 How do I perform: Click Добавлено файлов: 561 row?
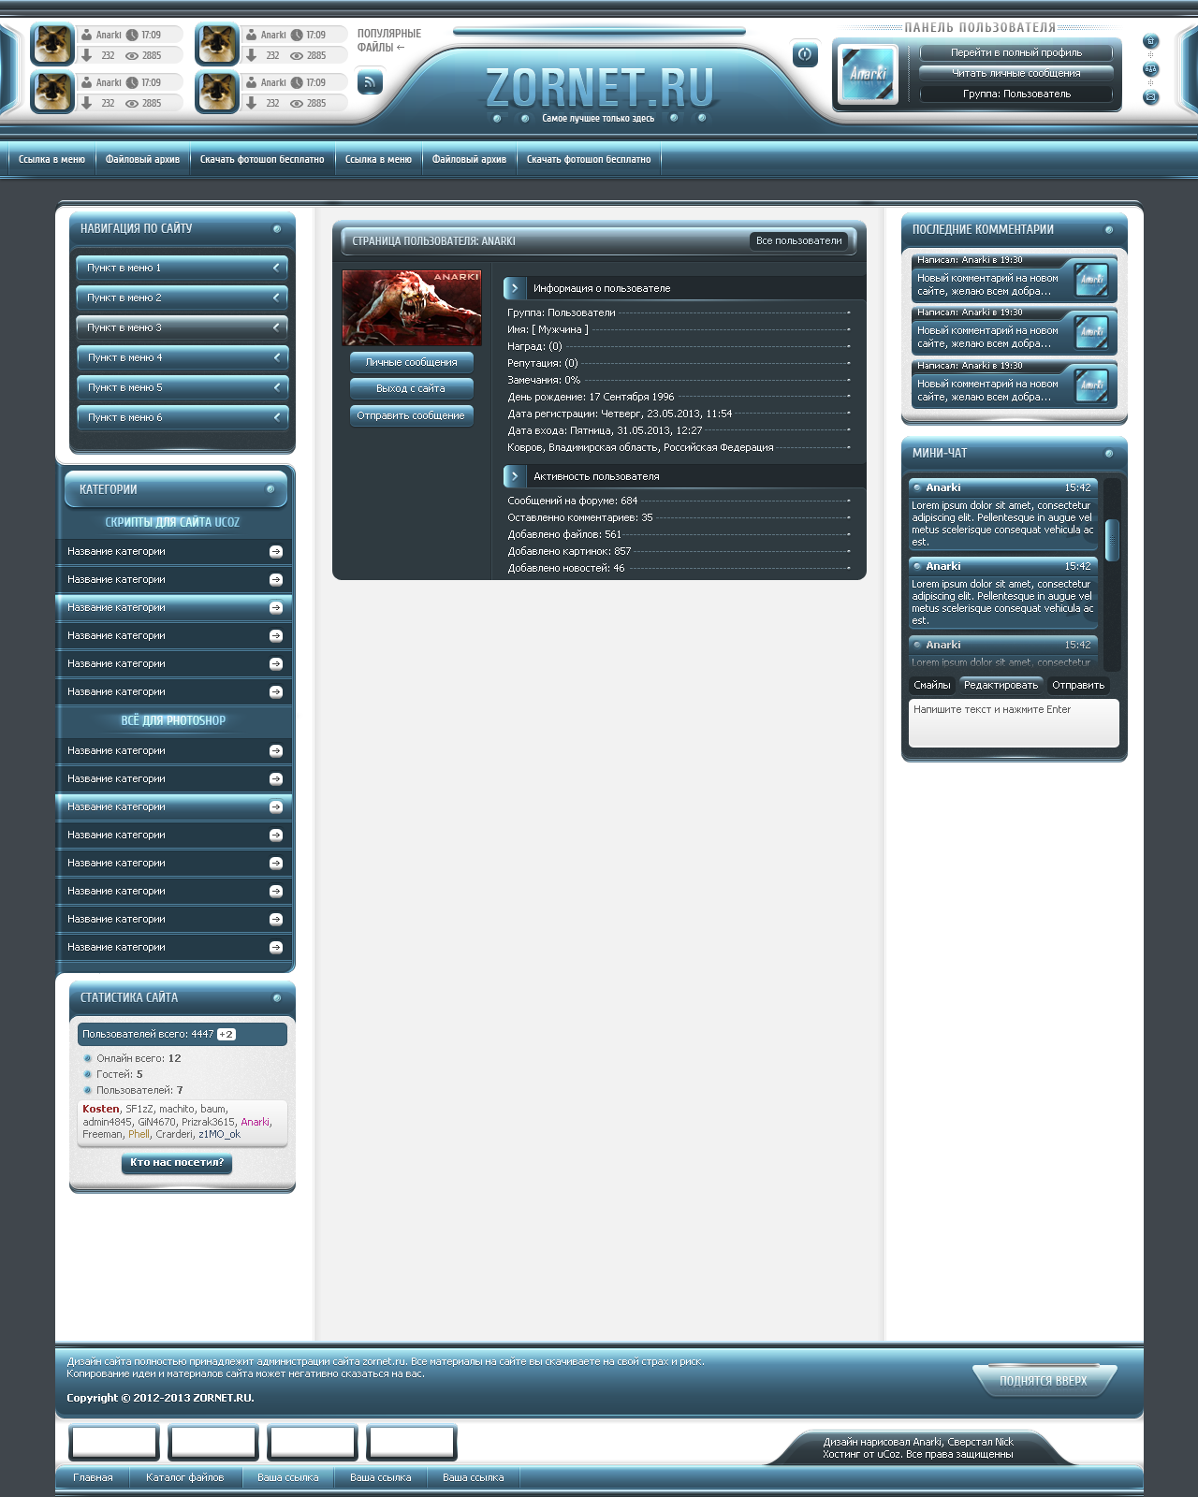(x=679, y=534)
